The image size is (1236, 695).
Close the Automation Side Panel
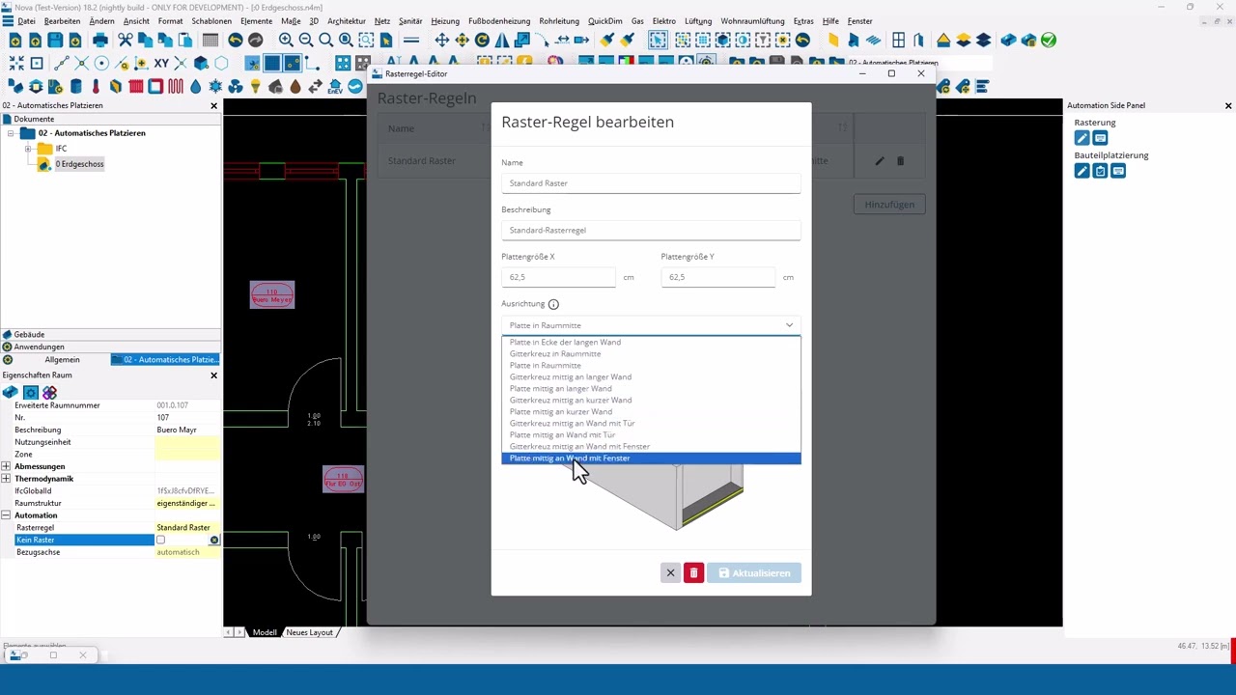click(x=1228, y=105)
